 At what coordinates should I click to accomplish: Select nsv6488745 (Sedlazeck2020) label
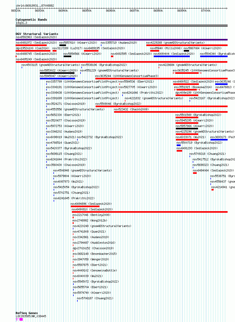tap(36, 54)
